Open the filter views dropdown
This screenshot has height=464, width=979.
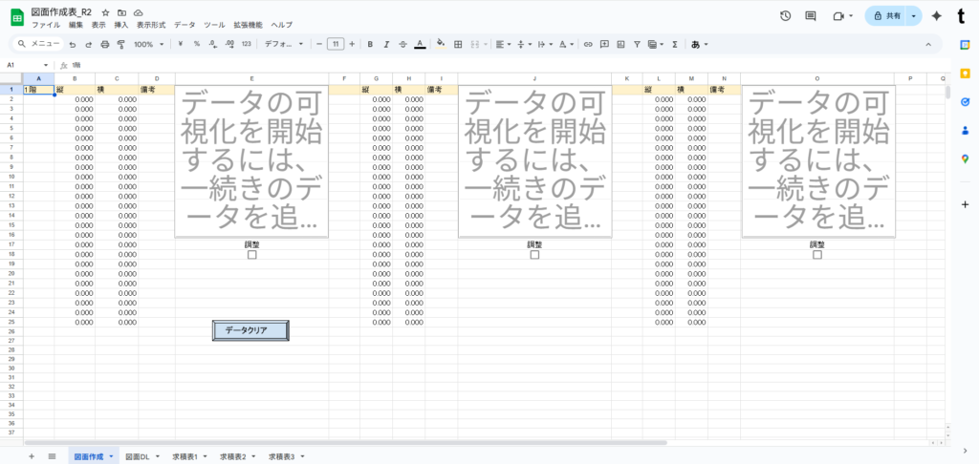pos(656,44)
